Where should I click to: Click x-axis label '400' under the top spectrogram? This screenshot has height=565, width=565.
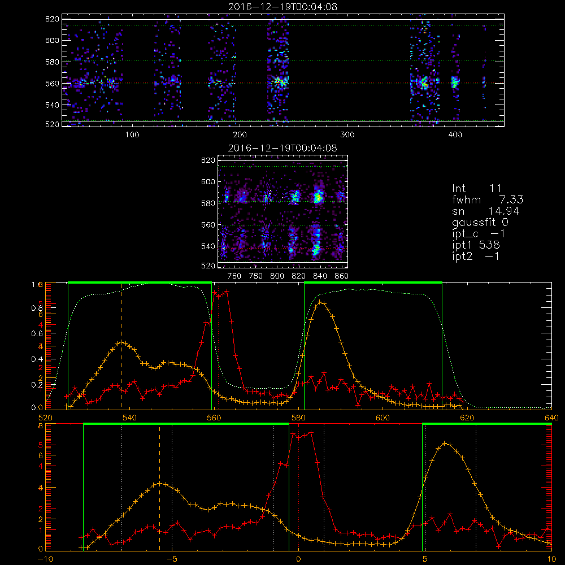click(455, 135)
